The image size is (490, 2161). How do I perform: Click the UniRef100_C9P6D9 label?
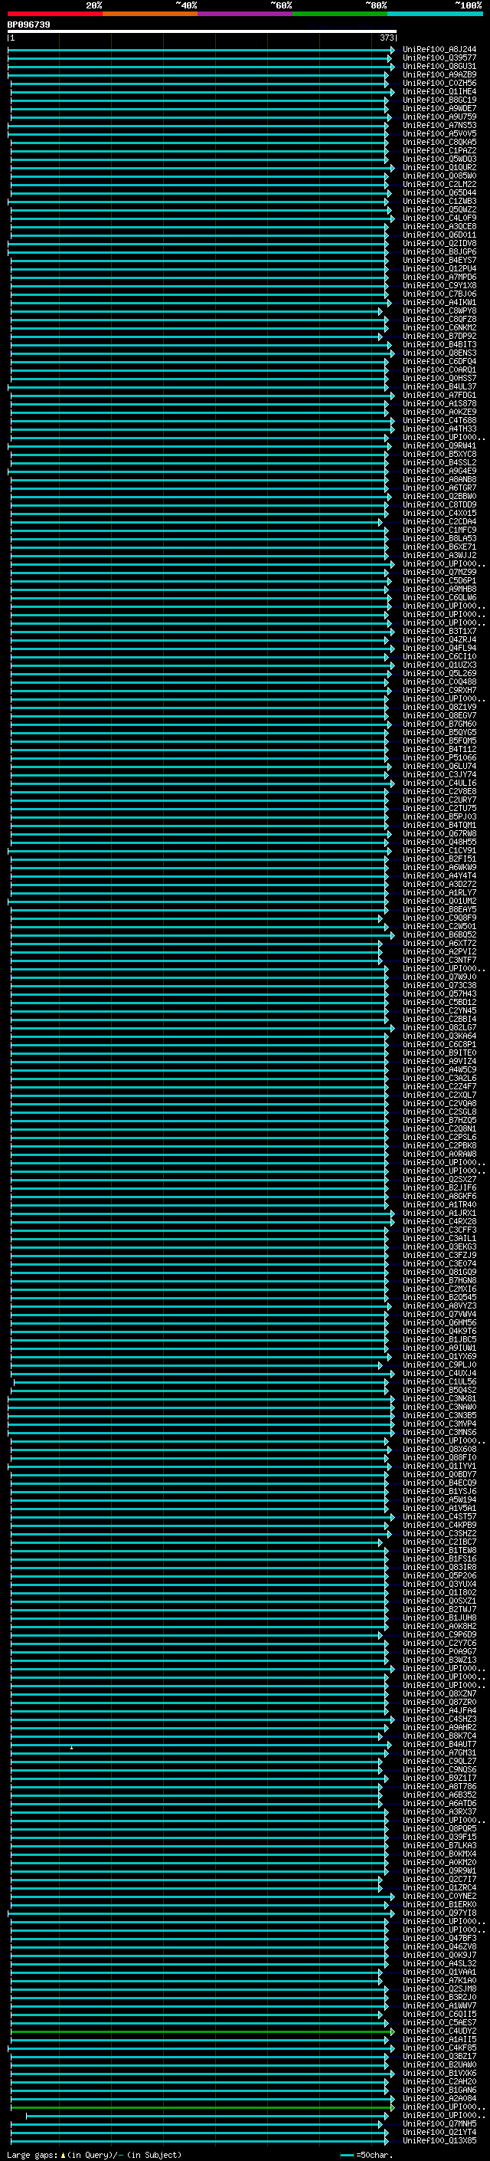pos(439,1634)
